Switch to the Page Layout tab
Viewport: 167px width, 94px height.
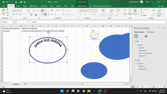pos(34,6)
